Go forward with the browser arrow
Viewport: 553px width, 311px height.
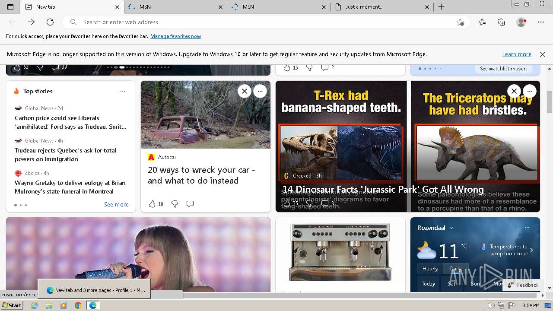[x=31, y=22]
